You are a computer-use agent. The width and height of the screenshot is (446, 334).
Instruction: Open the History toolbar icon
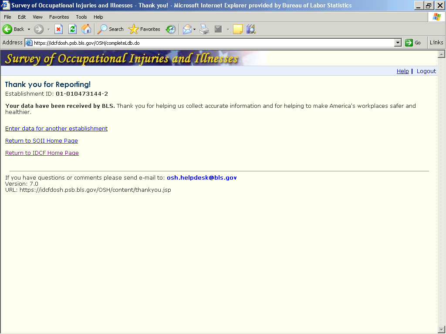[171, 29]
